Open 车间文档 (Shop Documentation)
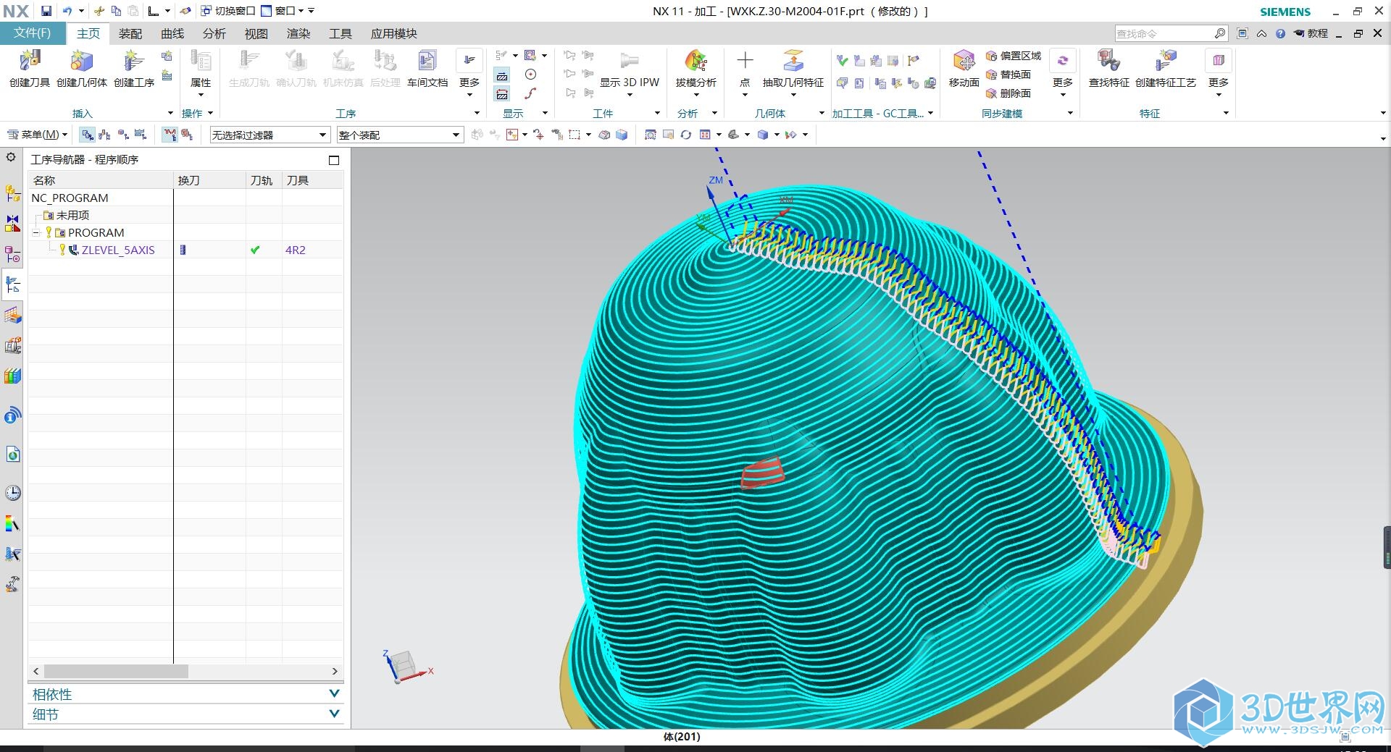The height and width of the screenshot is (752, 1391). [x=427, y=68]
